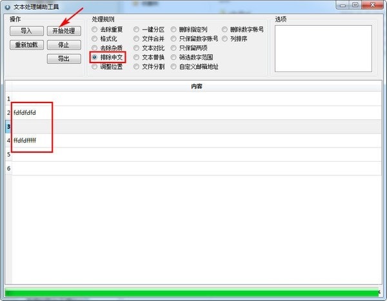387x301 pixels.
Task: Select the 列排序 rule
Action: [235, 39]
